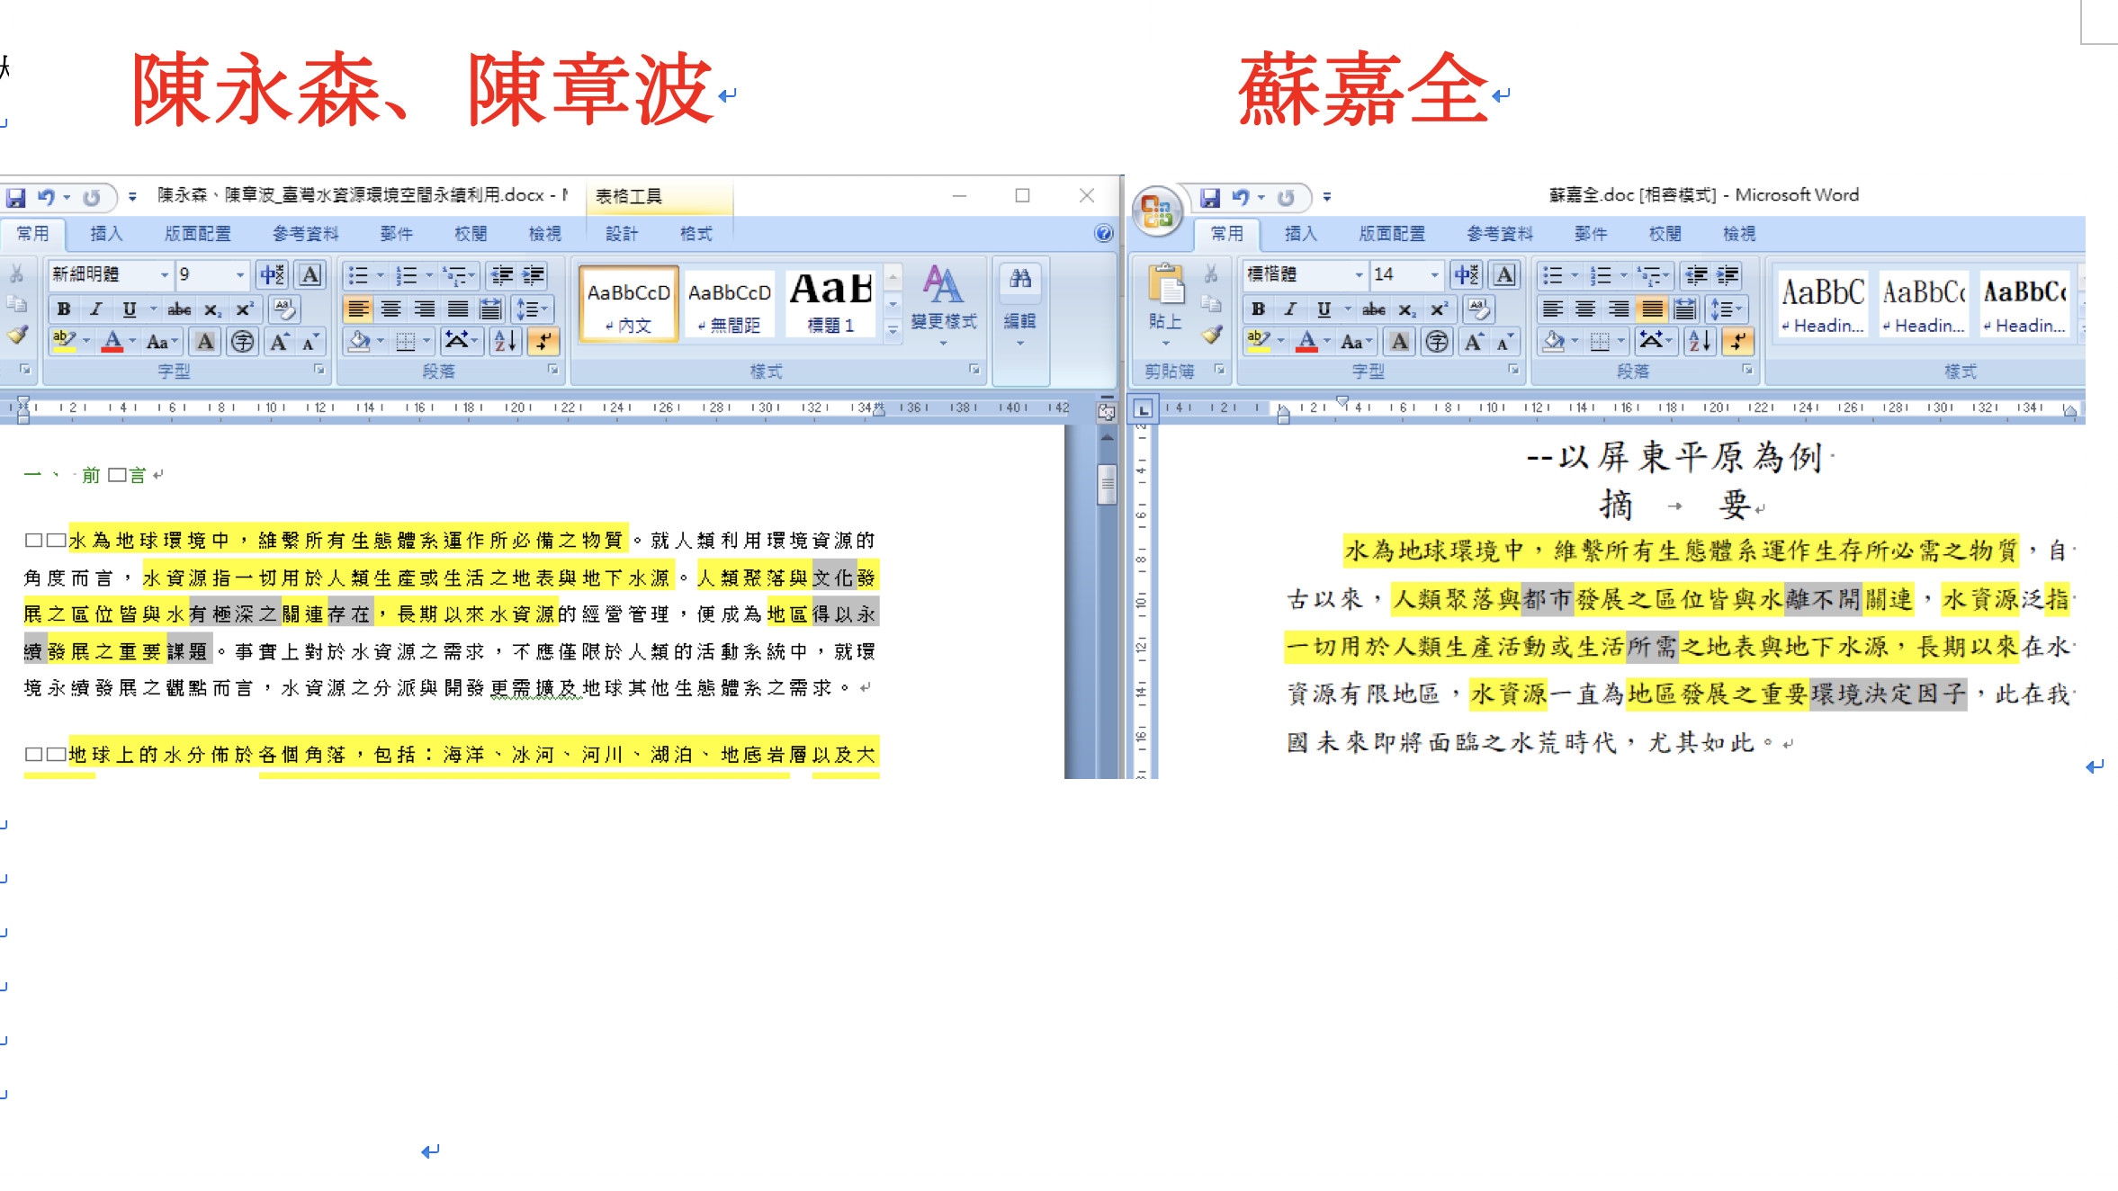
Task: Open the 新細明體 font name dropdown
Action: pos(165,274)
